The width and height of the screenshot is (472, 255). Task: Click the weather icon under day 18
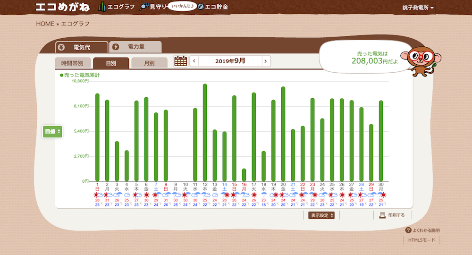click(x=264, y=195)
